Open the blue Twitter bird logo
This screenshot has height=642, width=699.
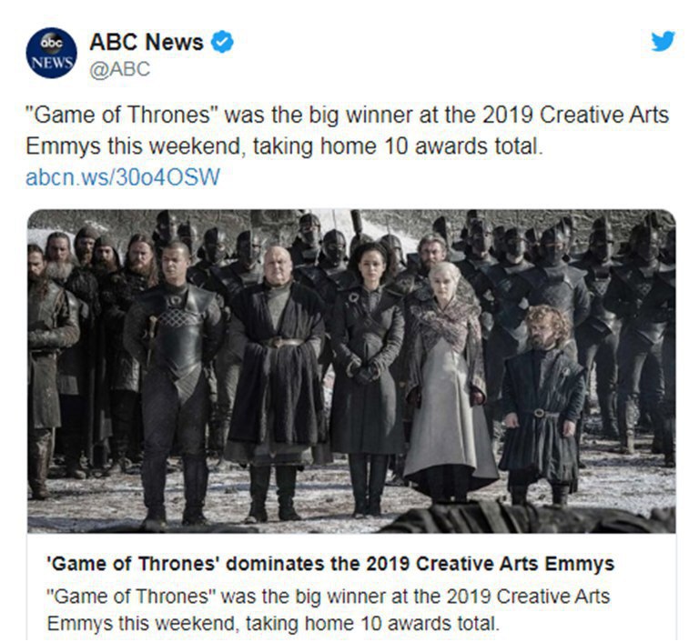[663, 41]
